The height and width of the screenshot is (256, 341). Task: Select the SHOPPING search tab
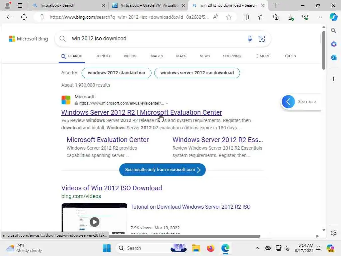coord(232,56)
